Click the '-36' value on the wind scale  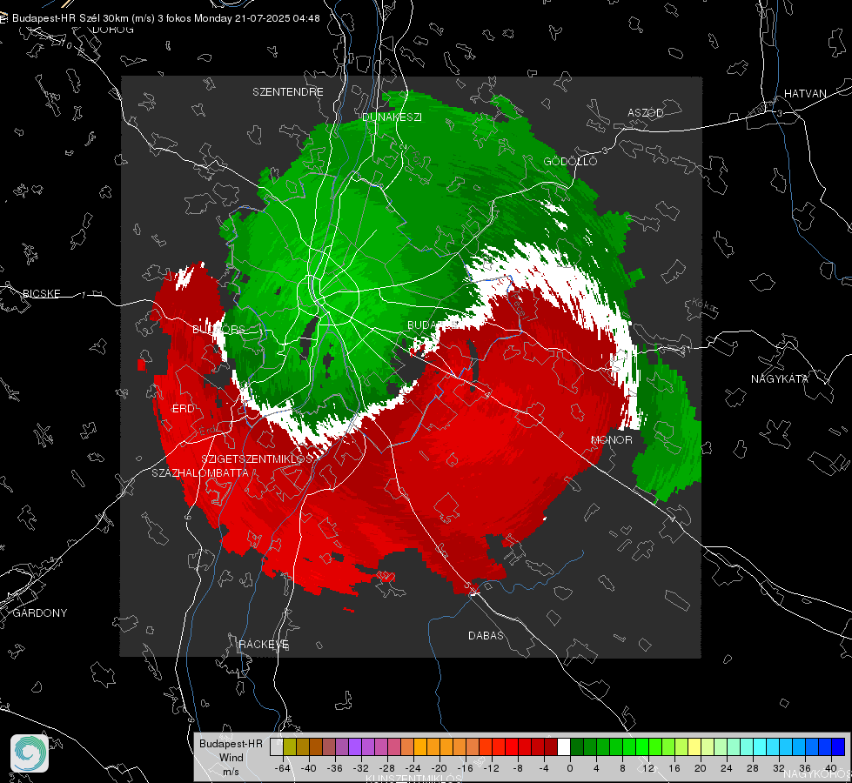coord(335,768)
